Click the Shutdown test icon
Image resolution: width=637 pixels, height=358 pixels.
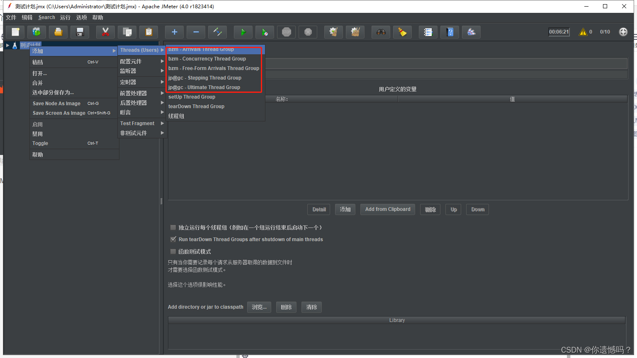pos(308,32)
